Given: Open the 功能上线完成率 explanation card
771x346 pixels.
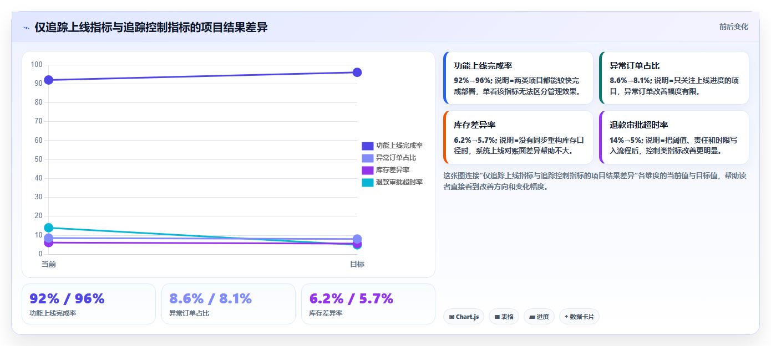Looking at the screenshot, I should pos(518,78).
